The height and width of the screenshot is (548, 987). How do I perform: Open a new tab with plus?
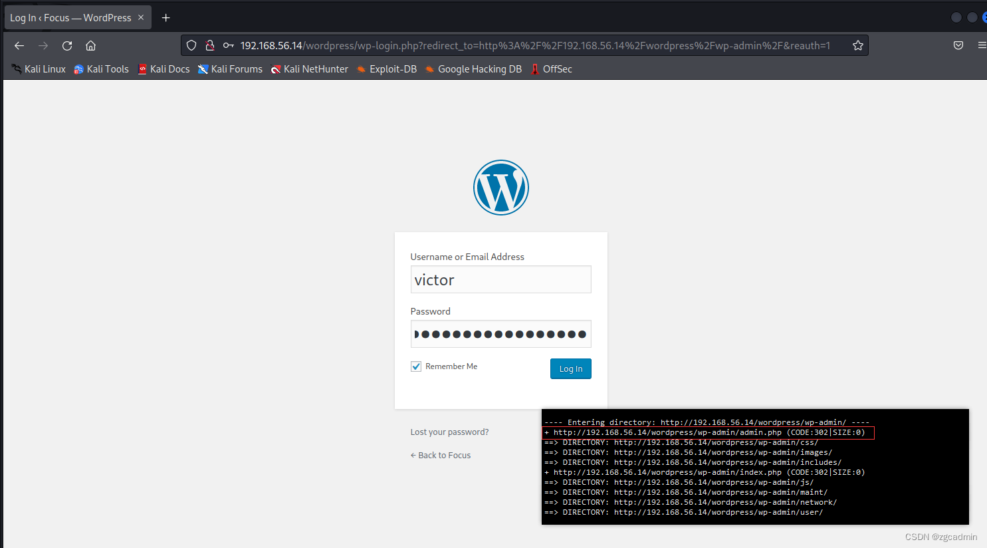click(x=166, y=17)
